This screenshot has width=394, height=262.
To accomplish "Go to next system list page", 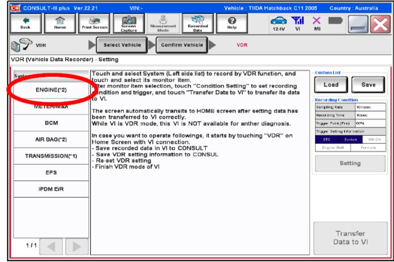I will click(x=77, y=247).
